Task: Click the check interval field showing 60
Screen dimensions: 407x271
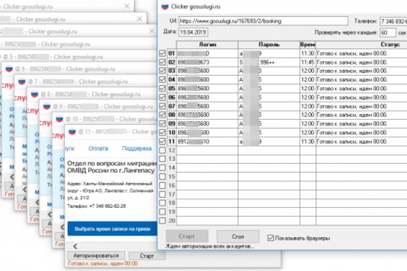Action: [388, 33]
